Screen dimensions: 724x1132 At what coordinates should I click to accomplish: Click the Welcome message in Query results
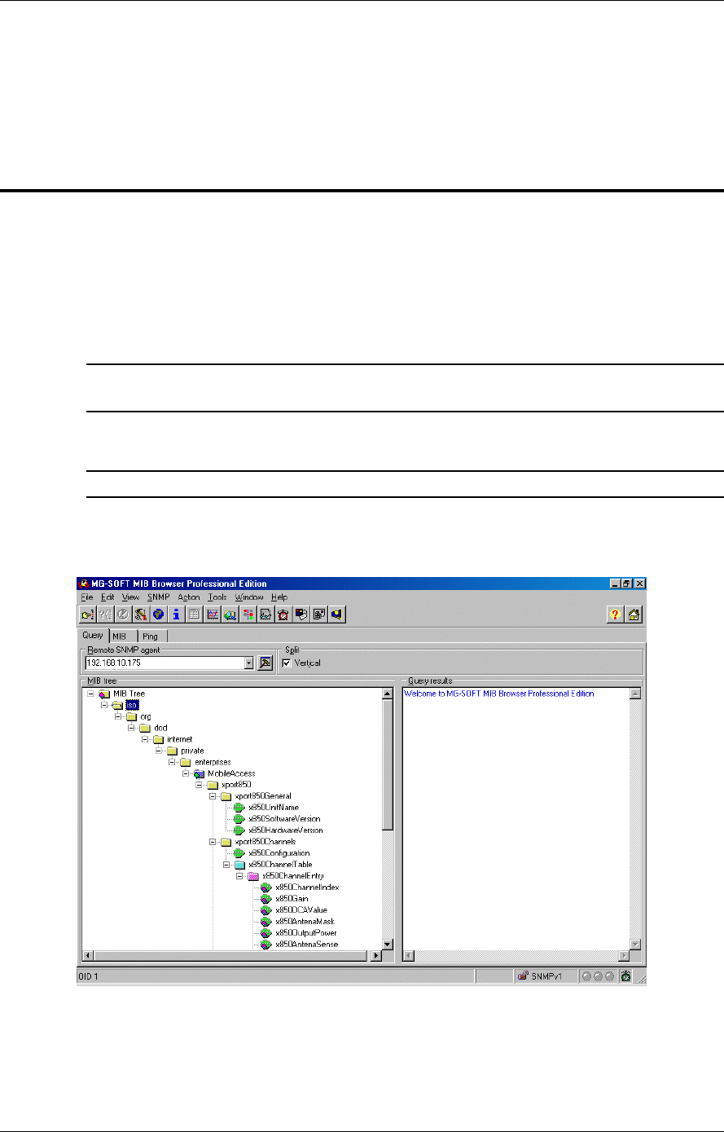[499, 694]
